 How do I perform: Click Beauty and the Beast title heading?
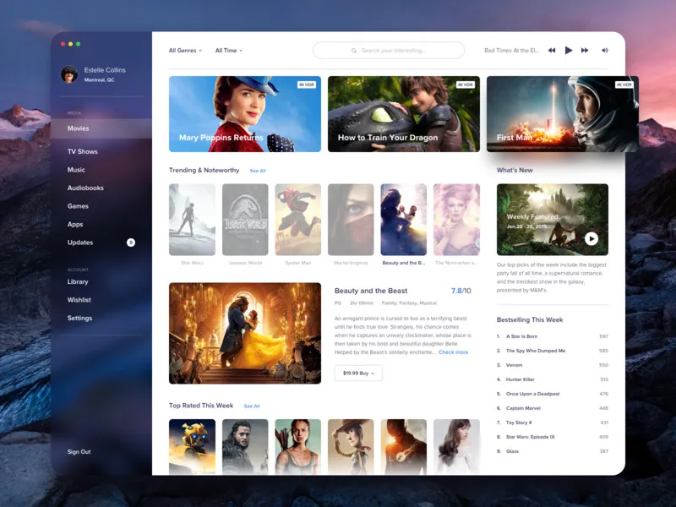[x=371, y=291]
